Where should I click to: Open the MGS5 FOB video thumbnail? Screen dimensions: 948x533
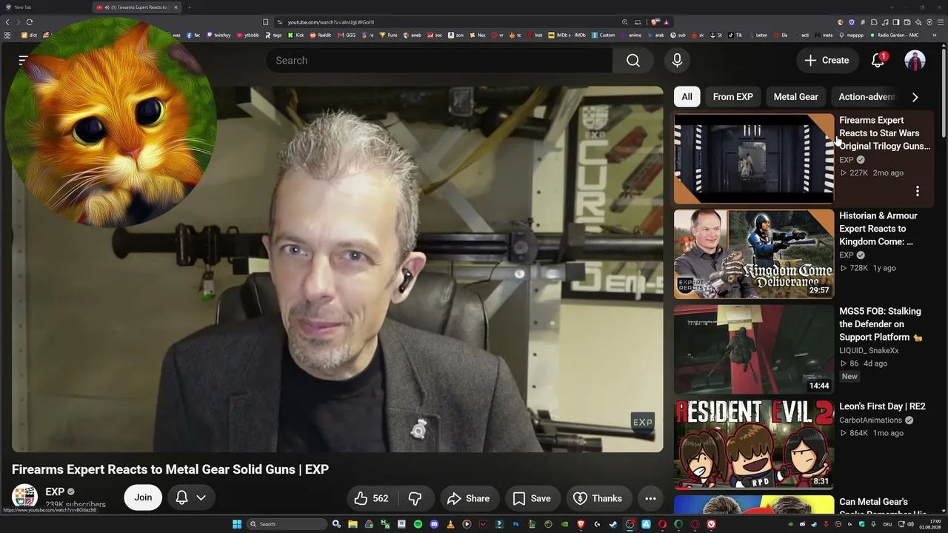[x=754, y=349]
